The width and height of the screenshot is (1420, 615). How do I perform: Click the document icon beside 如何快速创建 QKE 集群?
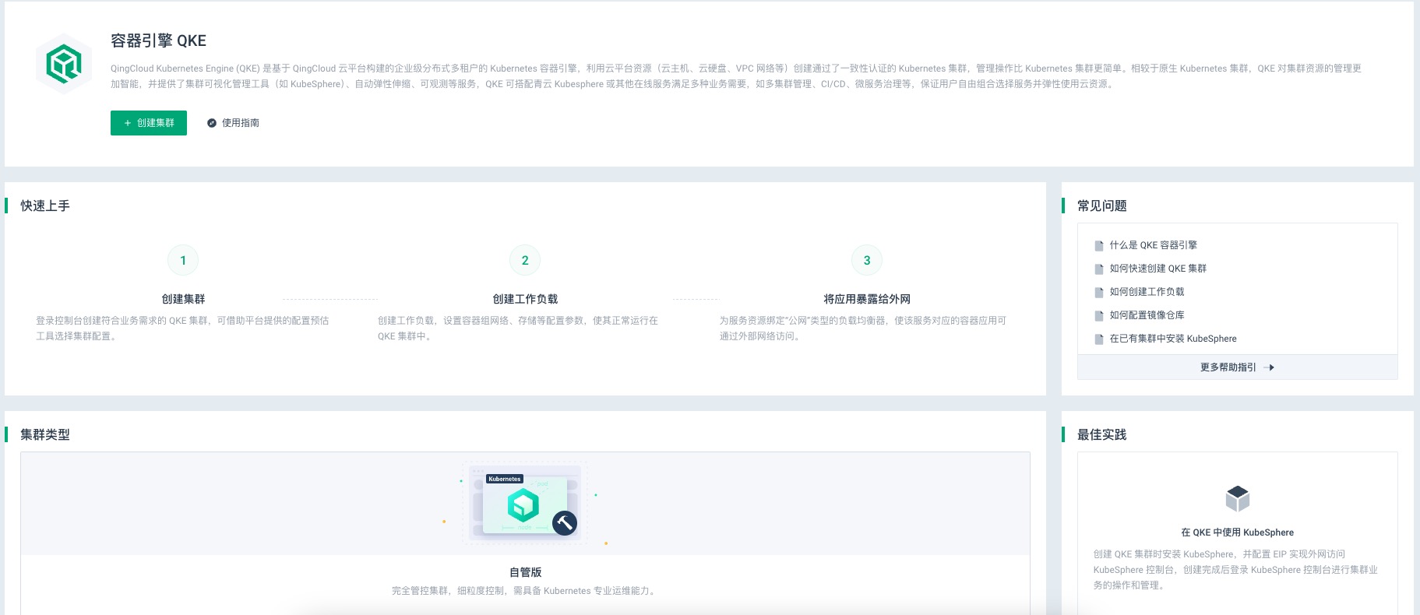pyautogui.click(x=1099, y=269)
